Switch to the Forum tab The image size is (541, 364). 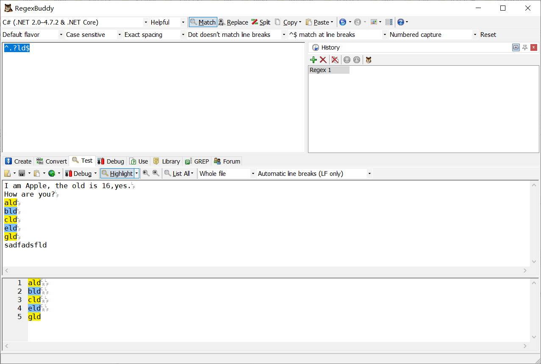(x=227, y=161)
